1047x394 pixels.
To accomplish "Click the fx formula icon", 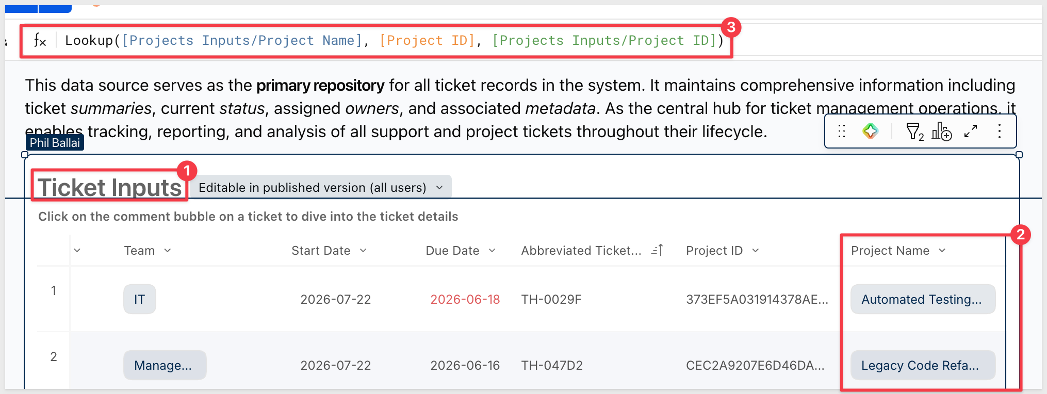I will click(40, 40).
